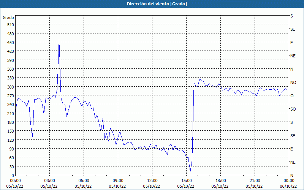Select the 330 y-axis value
The width and height of the screenshot is (304, 190).
click(x=11, y=78)
